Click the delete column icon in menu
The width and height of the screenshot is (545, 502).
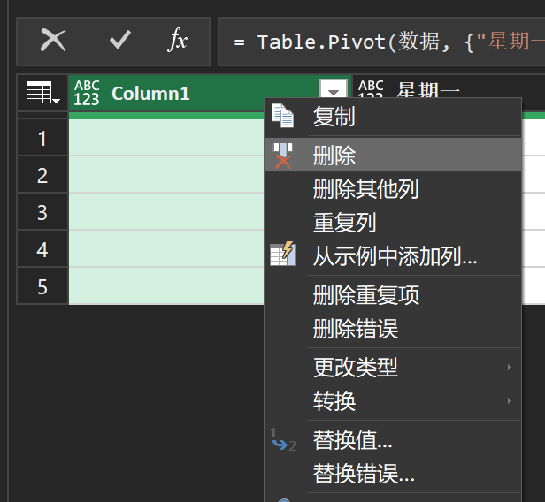pos(282,156)
